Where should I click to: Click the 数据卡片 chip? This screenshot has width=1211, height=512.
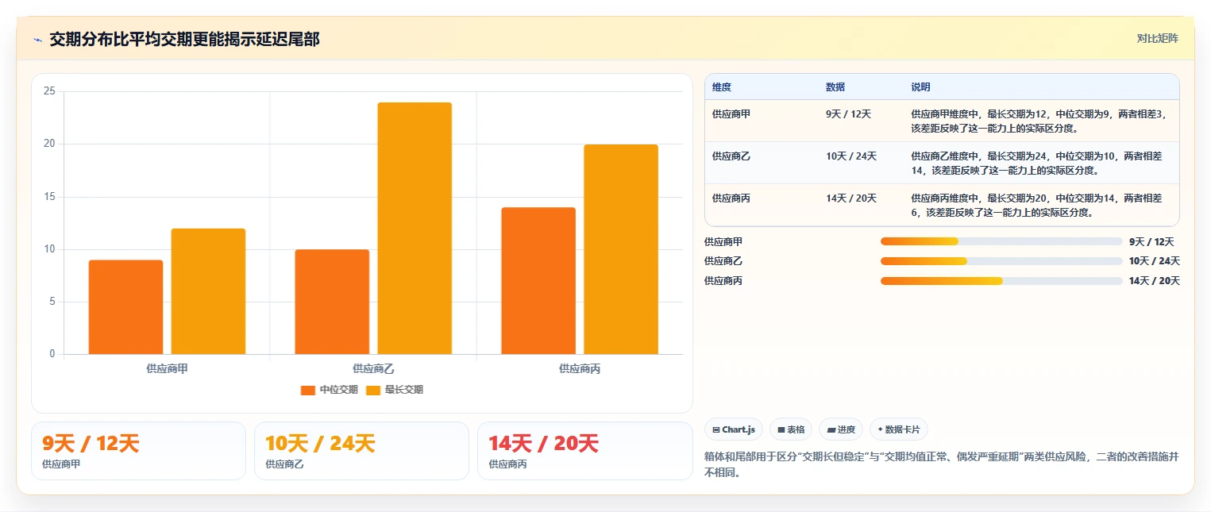point(899,429)
